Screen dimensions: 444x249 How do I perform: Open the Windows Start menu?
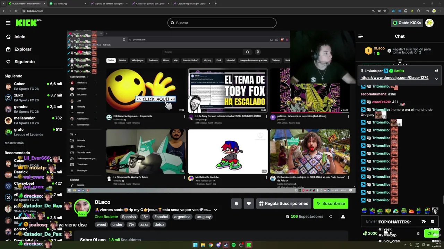pos(195,245)
